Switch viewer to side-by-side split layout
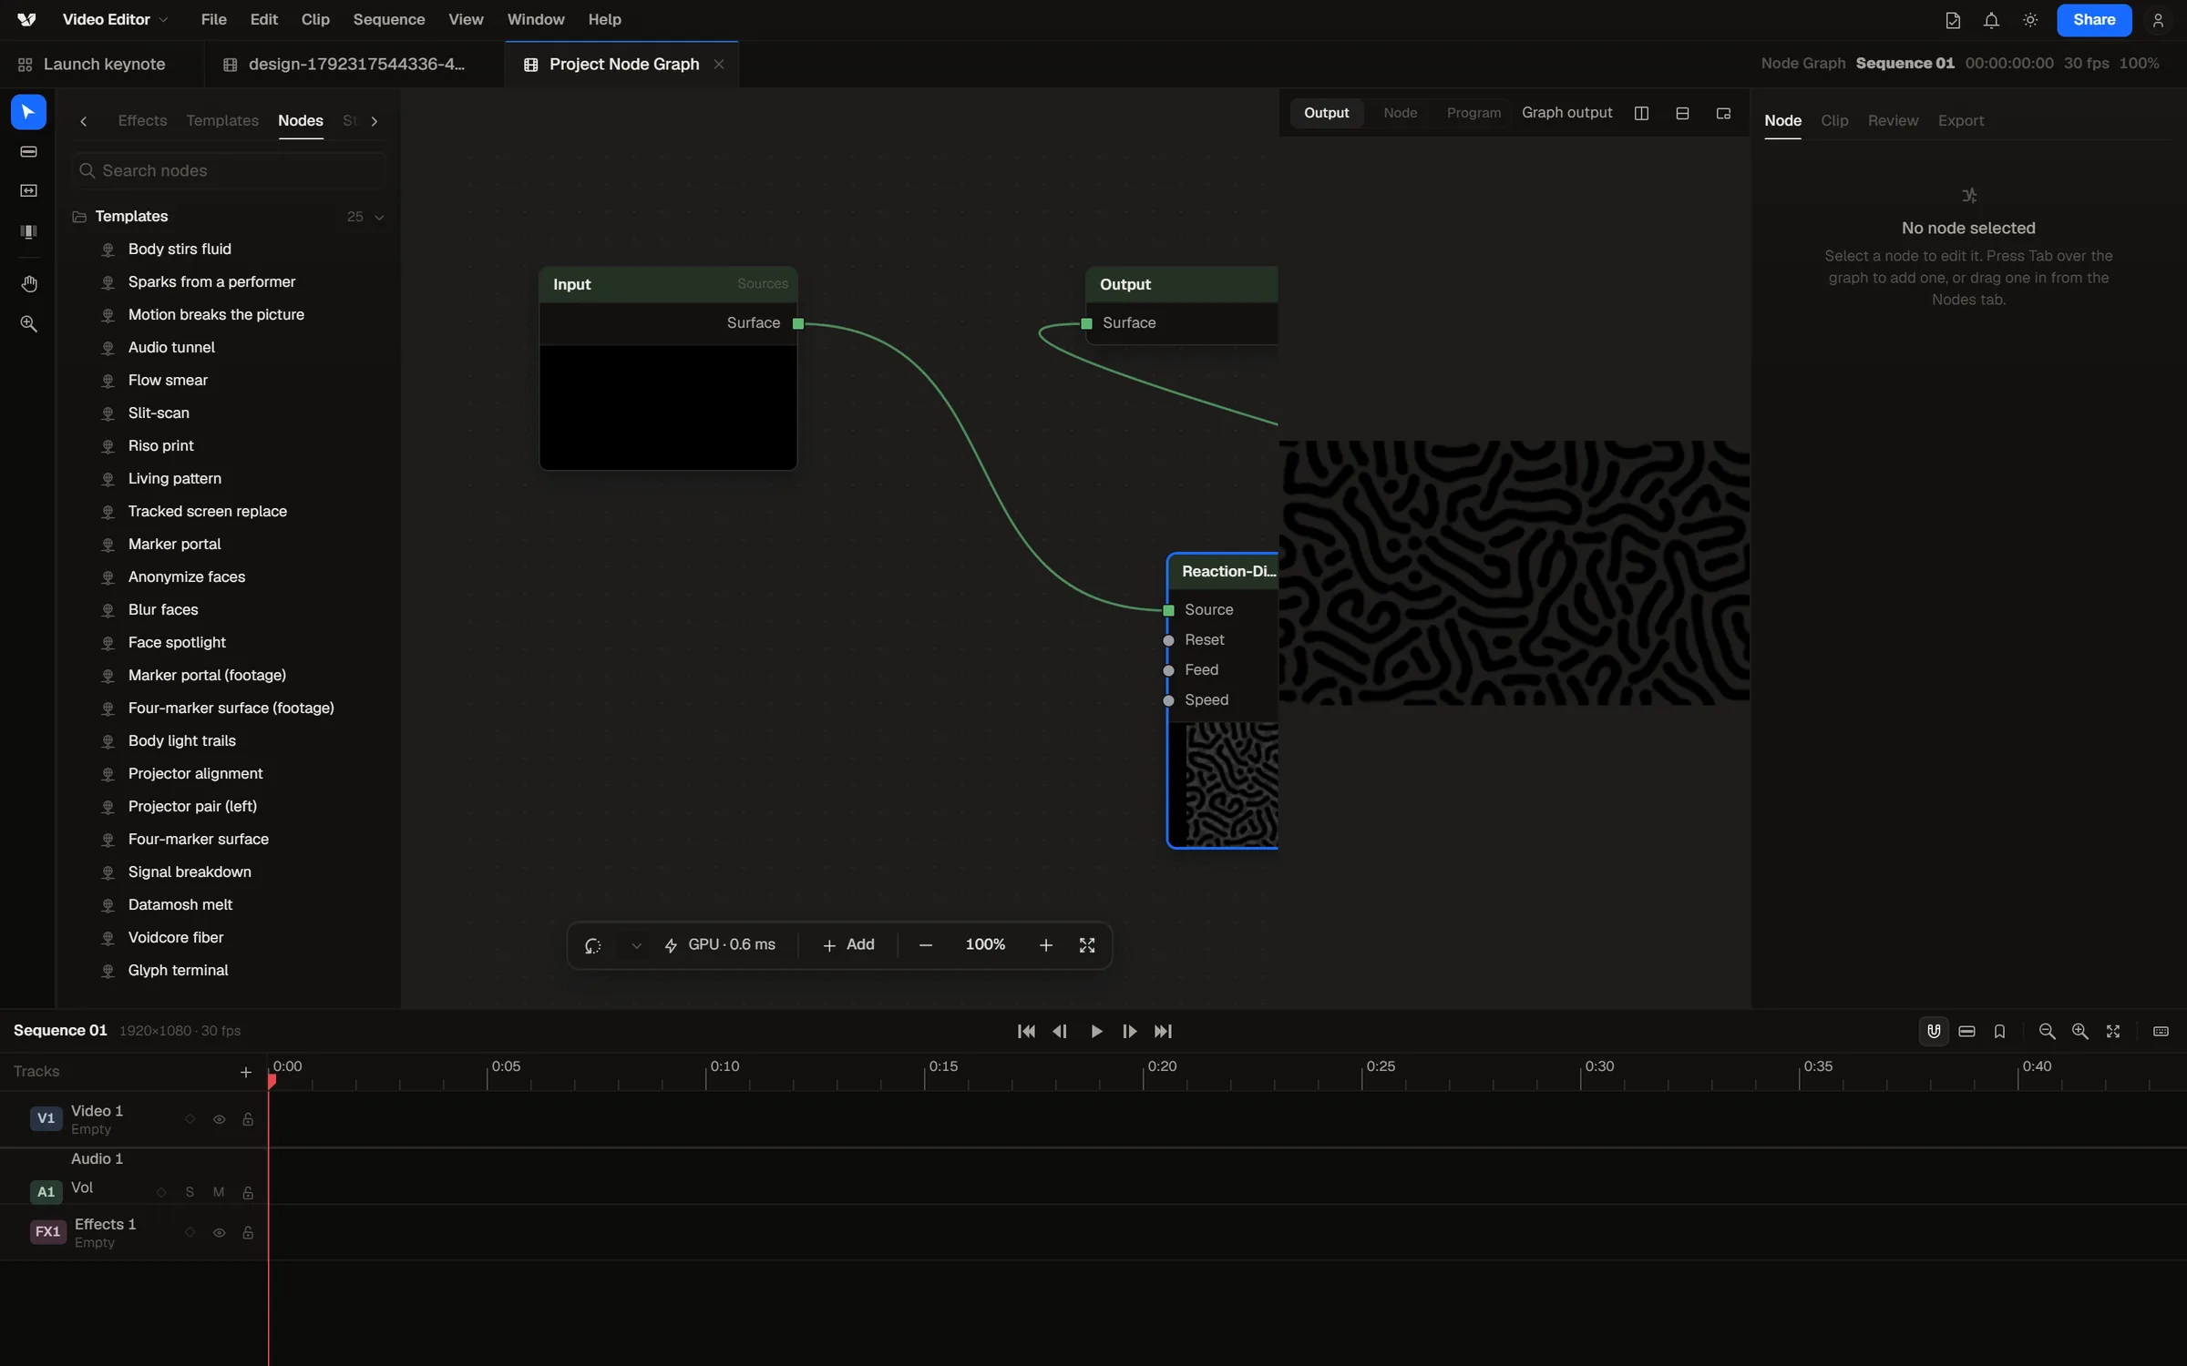Viewport: 2187px width, 1366px height. pos(1641,113)
